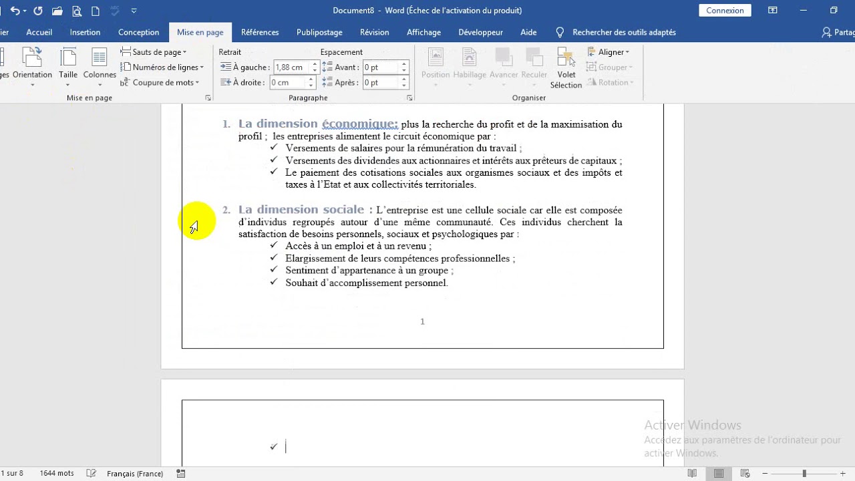Click the macro recording icon in status bar
The height and width of the screenshot is (481, 855).
tap(181, 473)
